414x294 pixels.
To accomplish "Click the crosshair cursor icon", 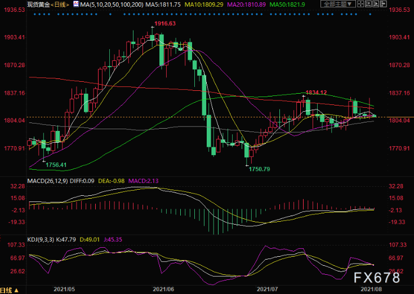I will (360, 4).
